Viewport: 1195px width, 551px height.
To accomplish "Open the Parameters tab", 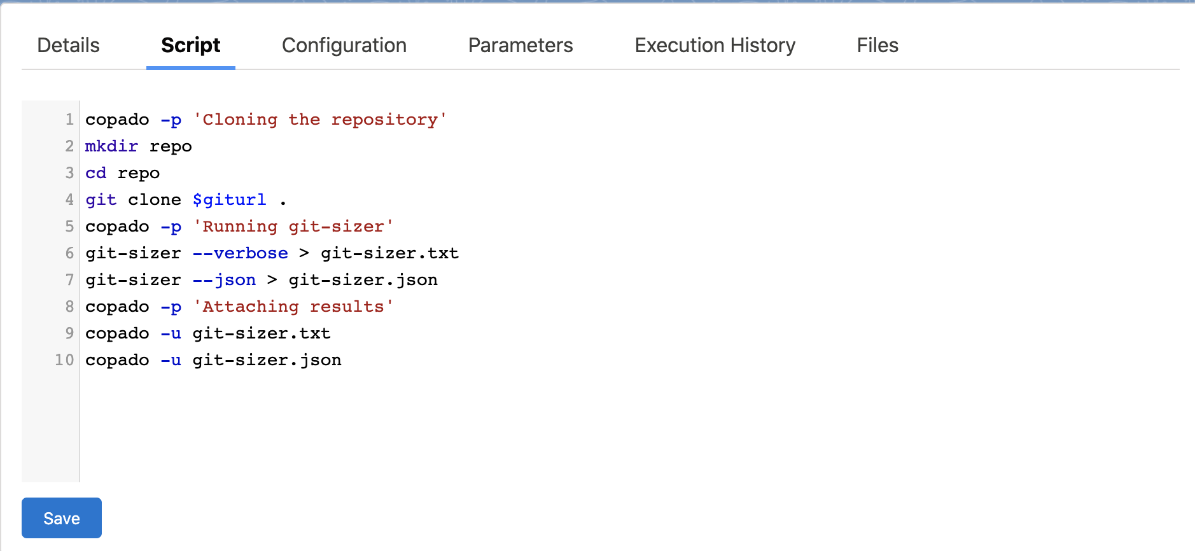I will pyautogui.click(x=521, y=45).
